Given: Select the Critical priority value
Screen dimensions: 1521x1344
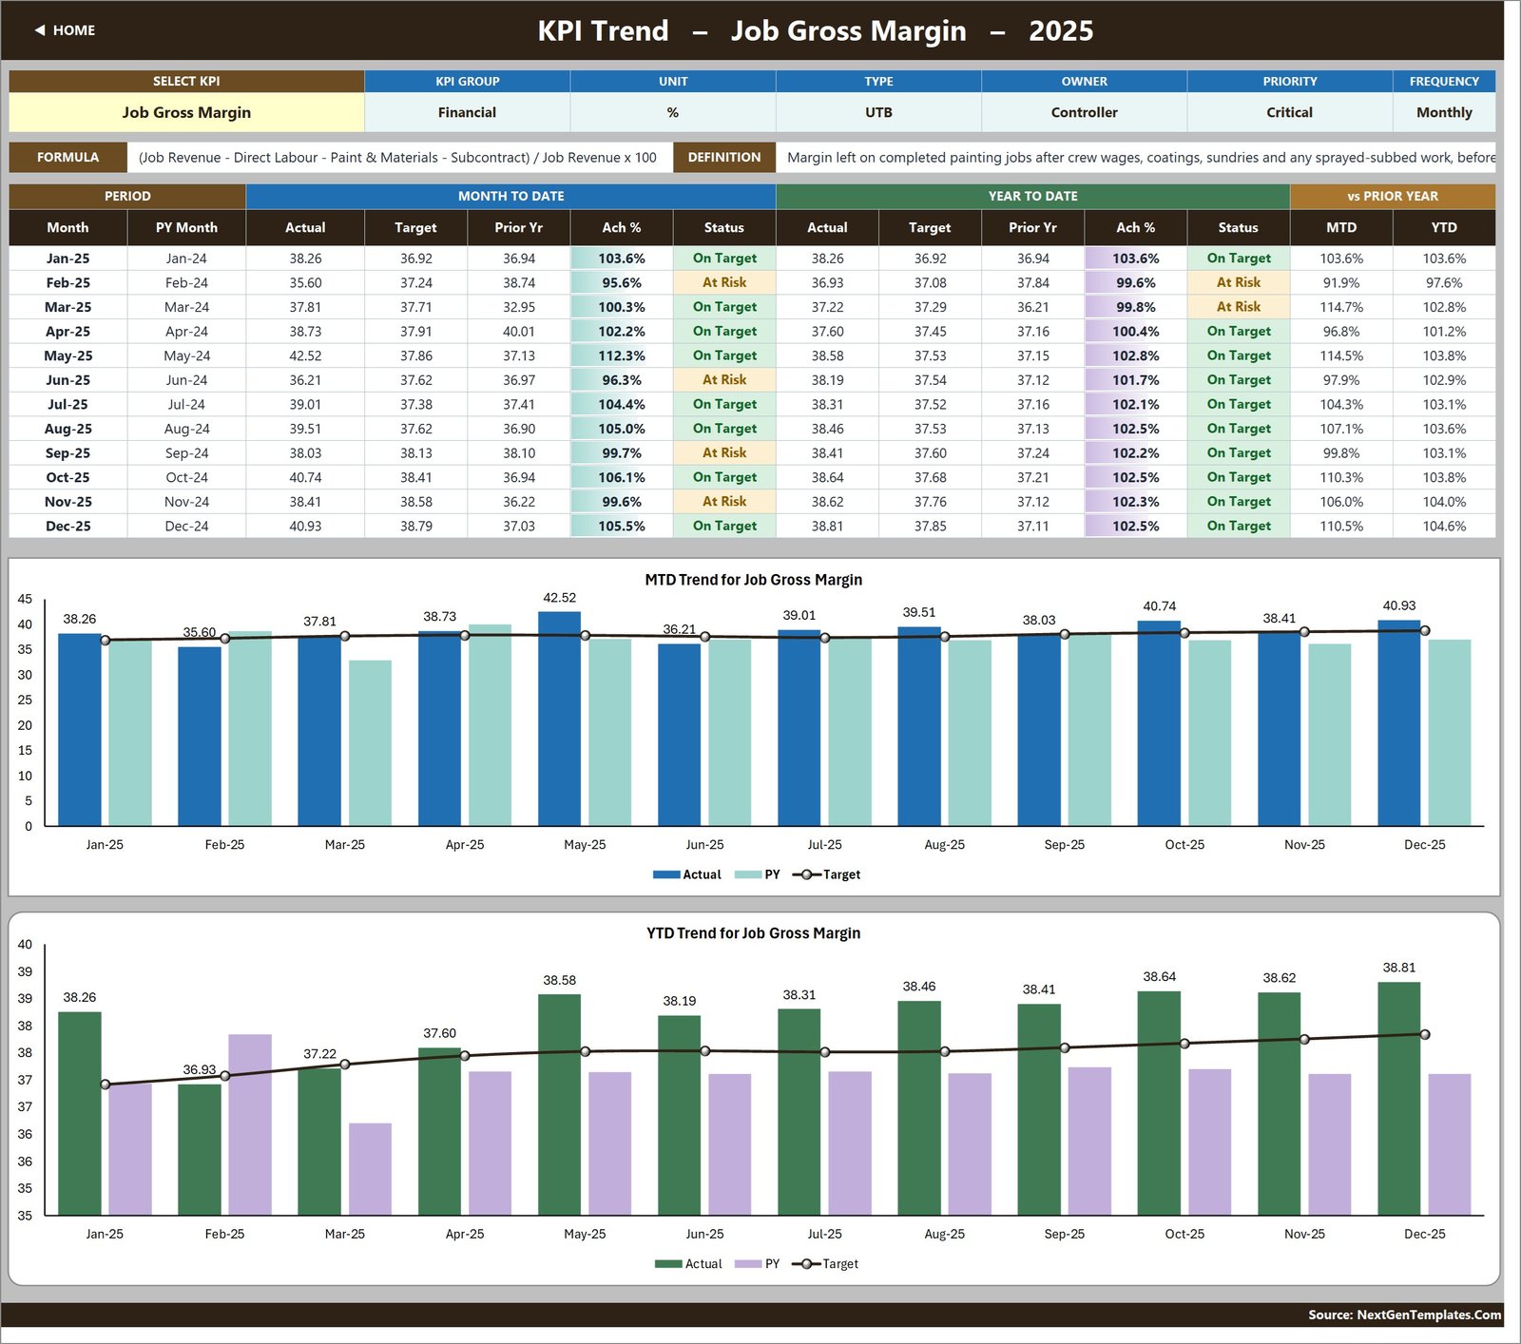Looking at the screenshot, I should (1290, 112).
